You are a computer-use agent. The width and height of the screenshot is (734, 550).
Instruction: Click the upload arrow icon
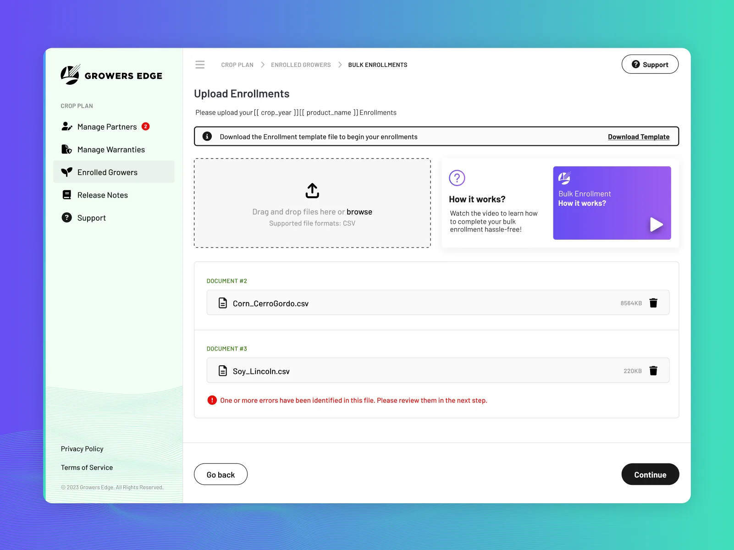[x=312, y=191]
